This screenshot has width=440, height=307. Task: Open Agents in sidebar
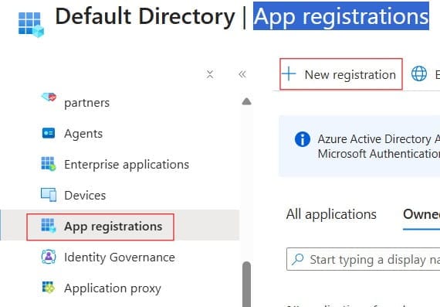[x=83, y=134]
